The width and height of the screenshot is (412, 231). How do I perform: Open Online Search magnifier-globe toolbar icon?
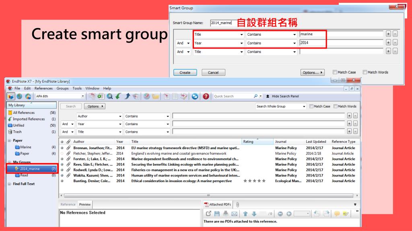coord(109,96)
